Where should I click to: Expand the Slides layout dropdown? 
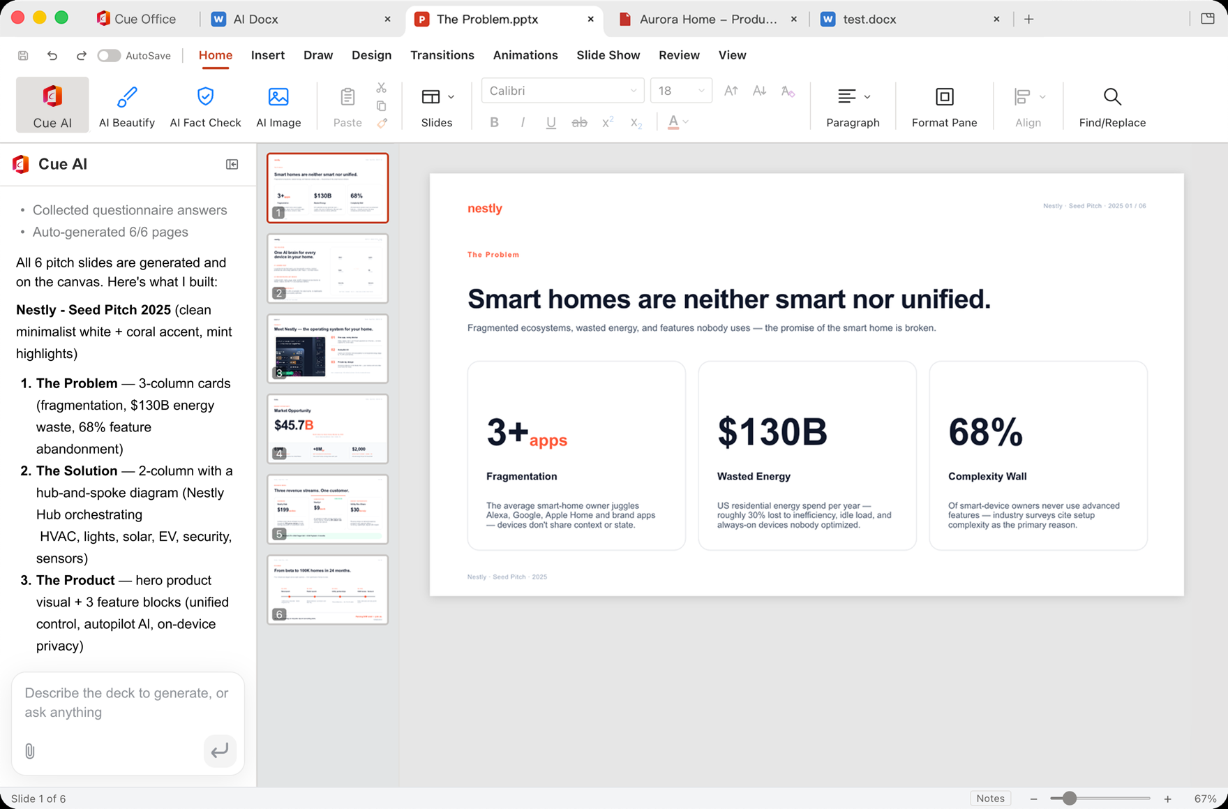451,97
